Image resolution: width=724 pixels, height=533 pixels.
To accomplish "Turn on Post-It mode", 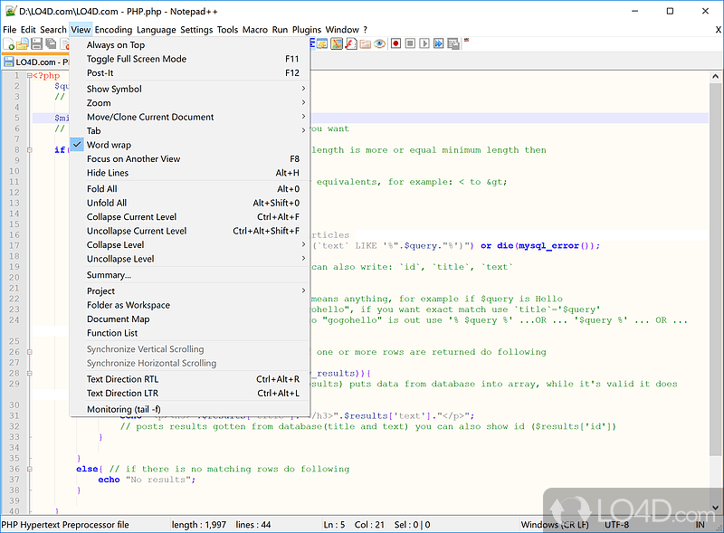I will (x=189, y=73).
